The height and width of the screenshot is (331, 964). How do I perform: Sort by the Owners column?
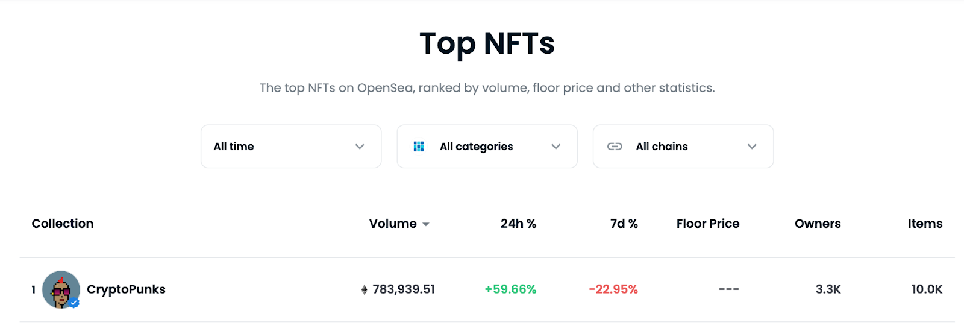(x=817, y=224)
